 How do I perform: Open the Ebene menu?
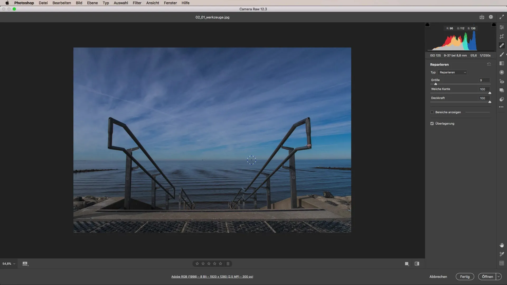(x=92, y=3)
